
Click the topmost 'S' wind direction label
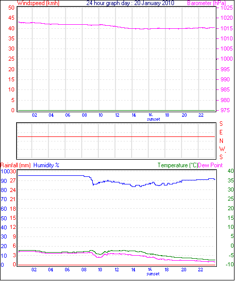221,124
